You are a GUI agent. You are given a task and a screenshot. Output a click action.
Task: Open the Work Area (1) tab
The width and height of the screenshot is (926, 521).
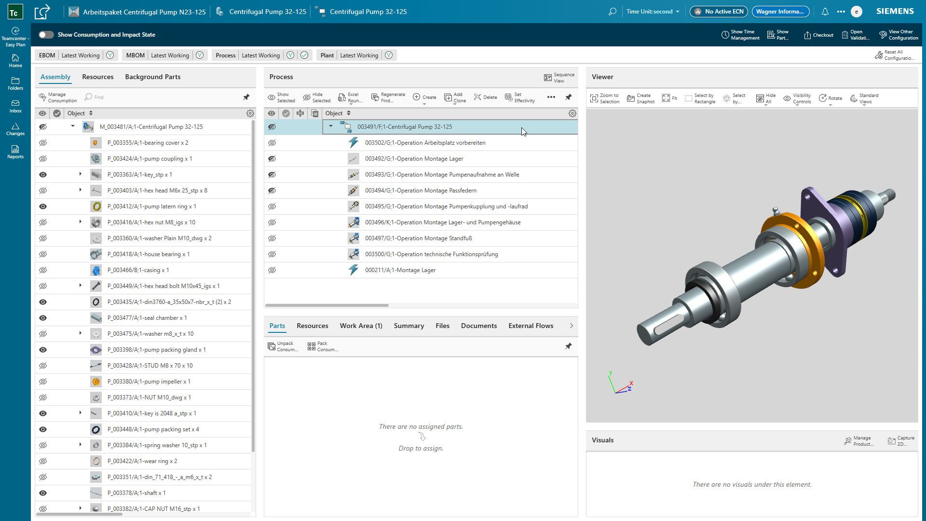point(361,326)
